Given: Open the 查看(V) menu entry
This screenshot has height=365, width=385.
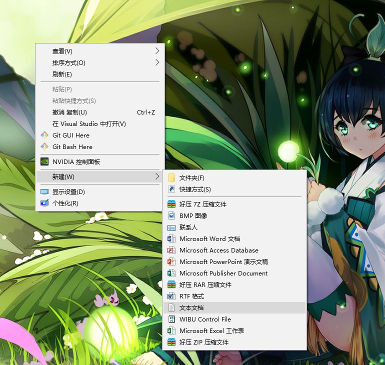Looking at the screenshot, I should [100, 51].
